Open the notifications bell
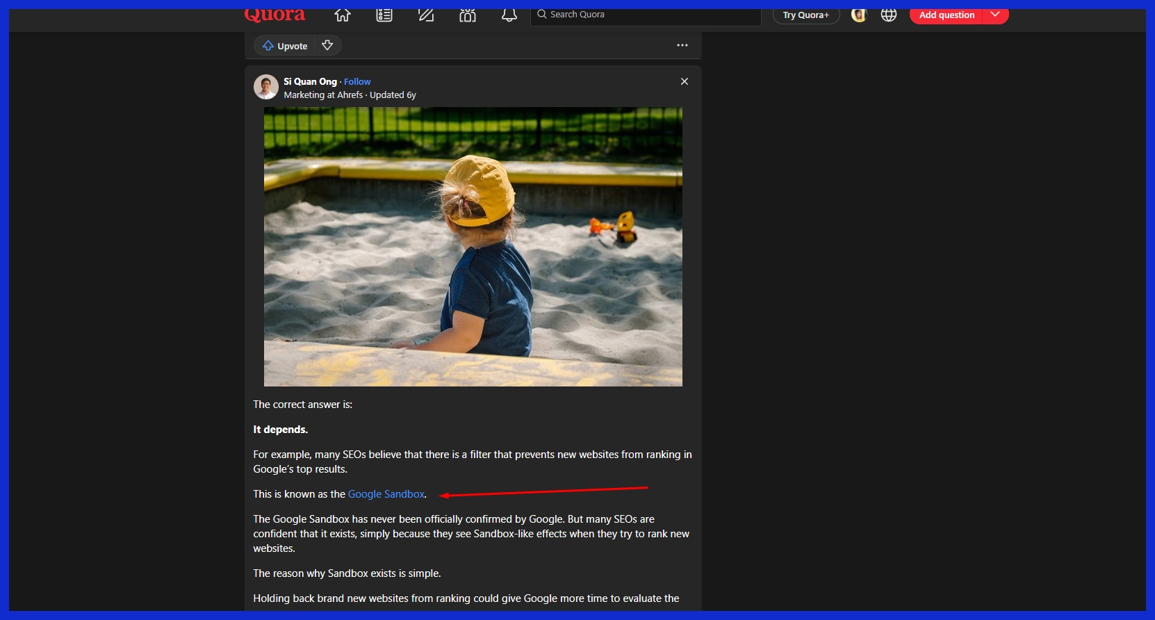Viewport: 1155px width, 620px height. [509, 15]
